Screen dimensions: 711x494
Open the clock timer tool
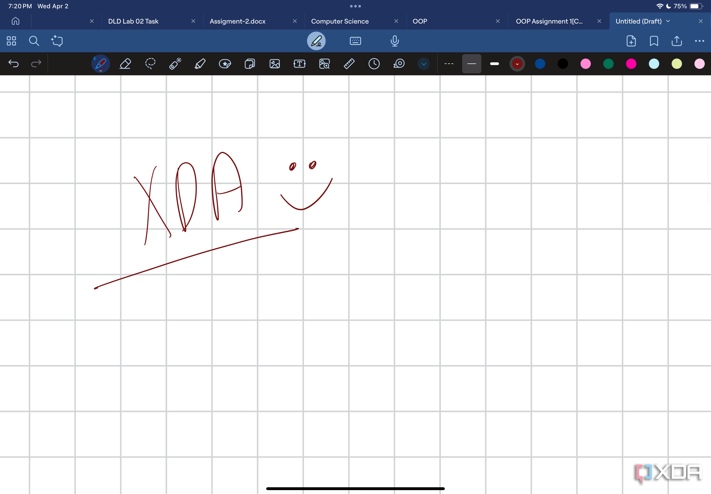pos(374,64)
